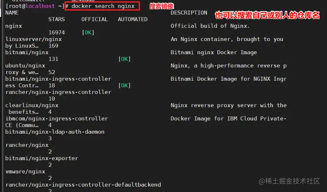Click the [OK] official flag for nginx

(88, 33)
